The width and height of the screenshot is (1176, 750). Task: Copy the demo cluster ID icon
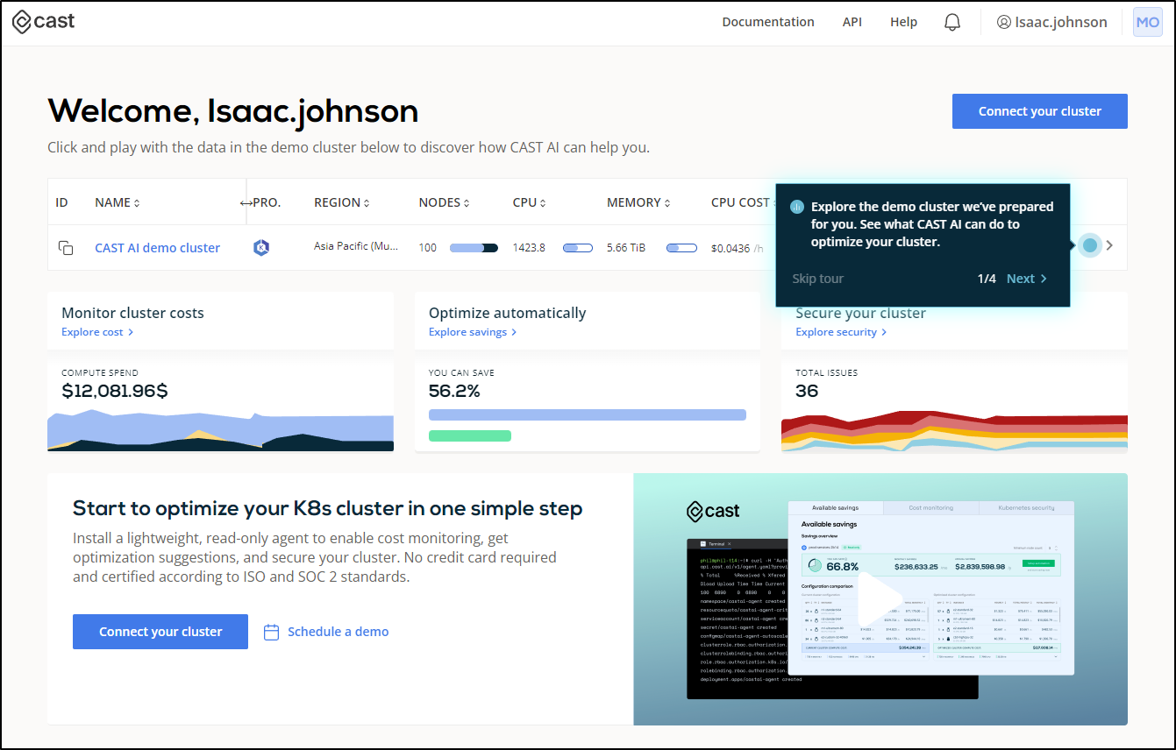click(66, 248)
